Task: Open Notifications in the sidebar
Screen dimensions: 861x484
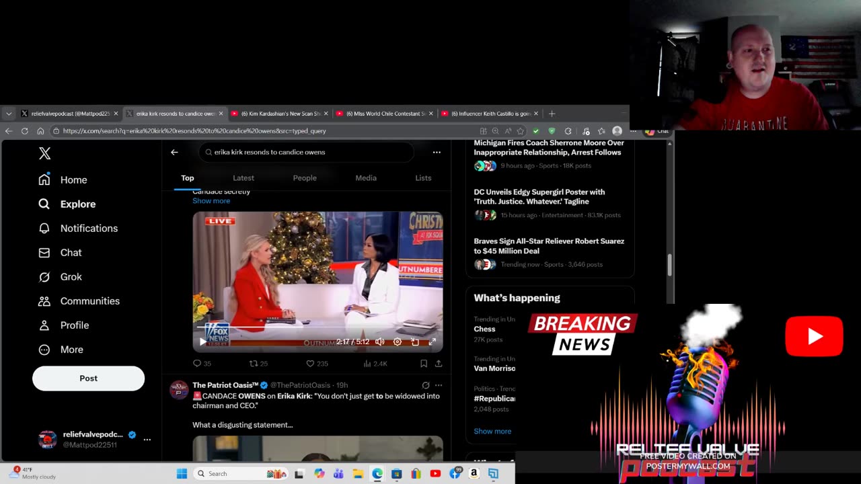Action: click(78, 228)
